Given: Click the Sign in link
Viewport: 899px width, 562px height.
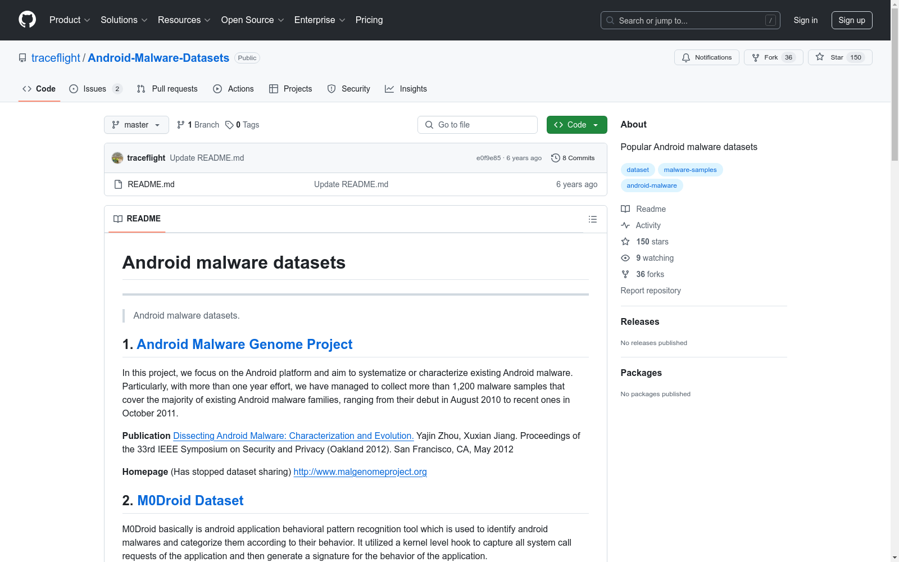Looking at the screenshot, I should click(x=806, y=20).
